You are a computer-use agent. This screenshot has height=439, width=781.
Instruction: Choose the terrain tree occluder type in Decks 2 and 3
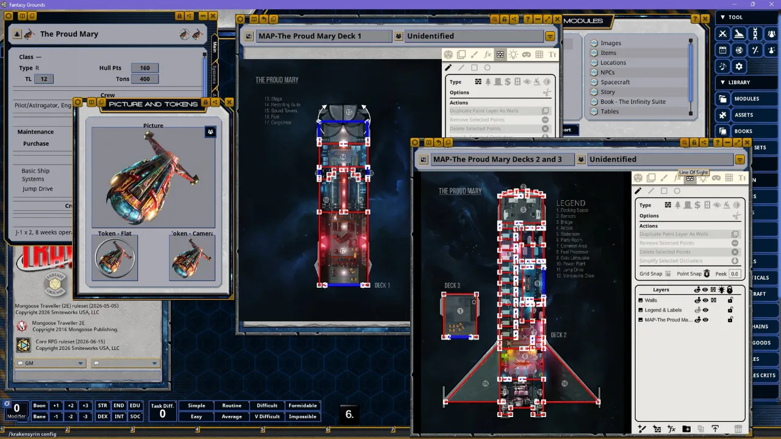click(x=678, y=205)
